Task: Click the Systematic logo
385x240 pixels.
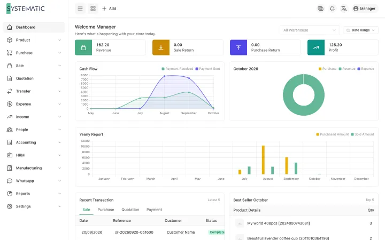Action: tap(26, 9)
